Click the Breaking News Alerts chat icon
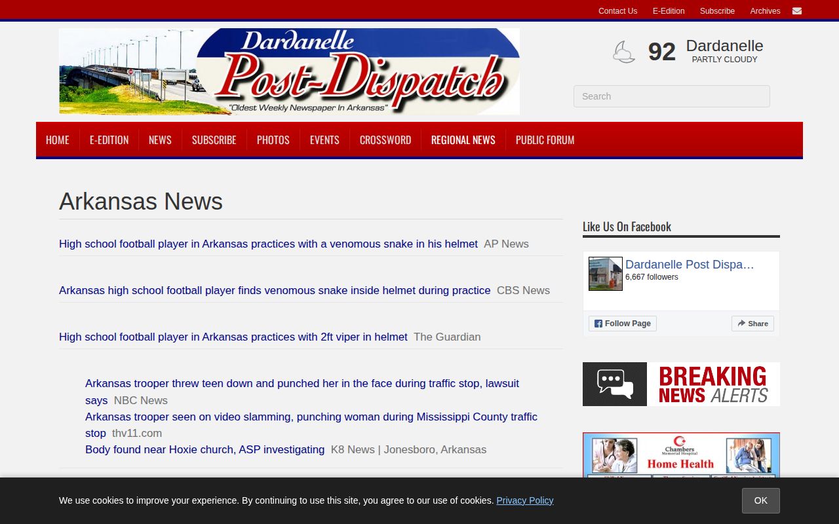The height and width of the screenshot is (524, 839). tap(615, 384)
